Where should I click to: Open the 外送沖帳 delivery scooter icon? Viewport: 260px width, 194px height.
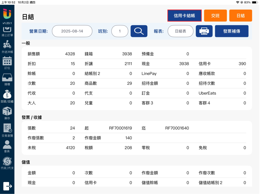(x=7, y=45)
